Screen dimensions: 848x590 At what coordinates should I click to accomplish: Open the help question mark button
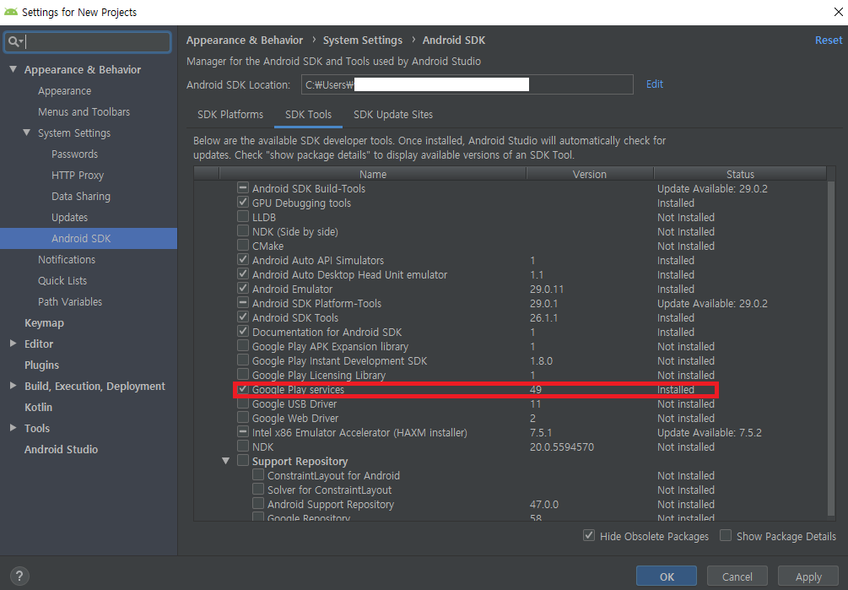tap(19, 576)
